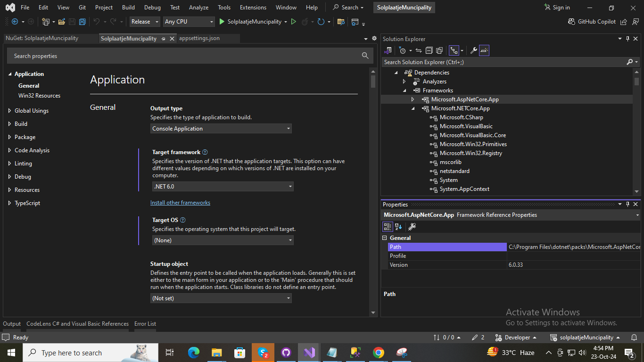
Task: Select the Save All icon in the toolbar
Action: (x=82, y=21)
